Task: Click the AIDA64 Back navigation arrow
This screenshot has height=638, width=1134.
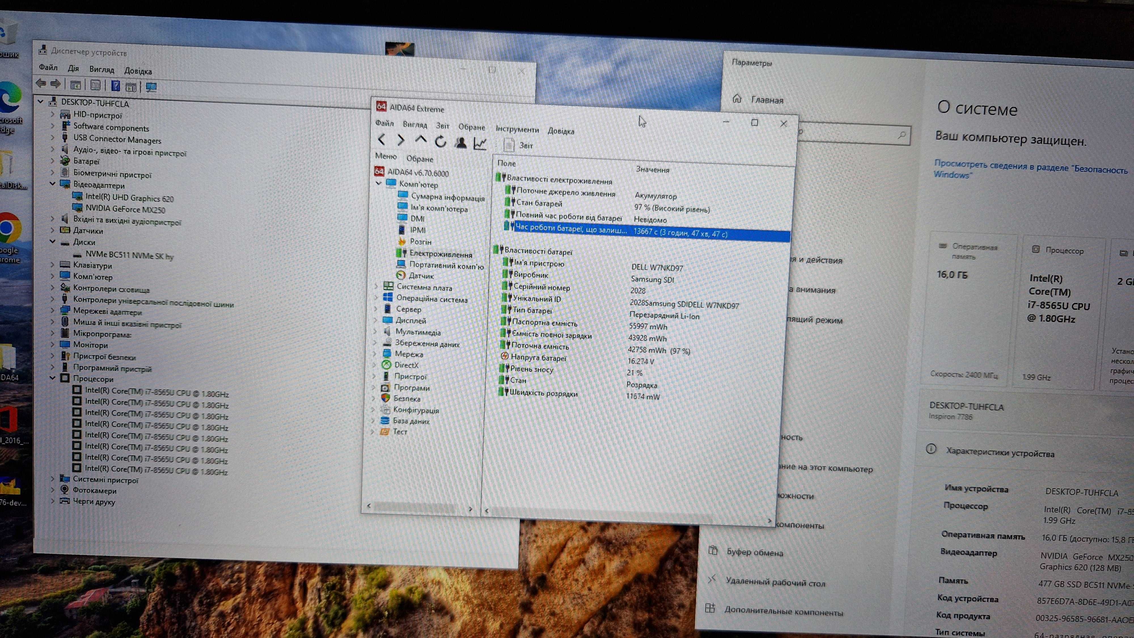Action: [x=382, y=140]
